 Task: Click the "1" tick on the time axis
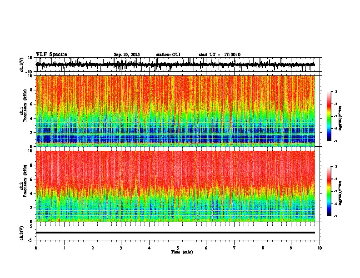coord(64,248)
